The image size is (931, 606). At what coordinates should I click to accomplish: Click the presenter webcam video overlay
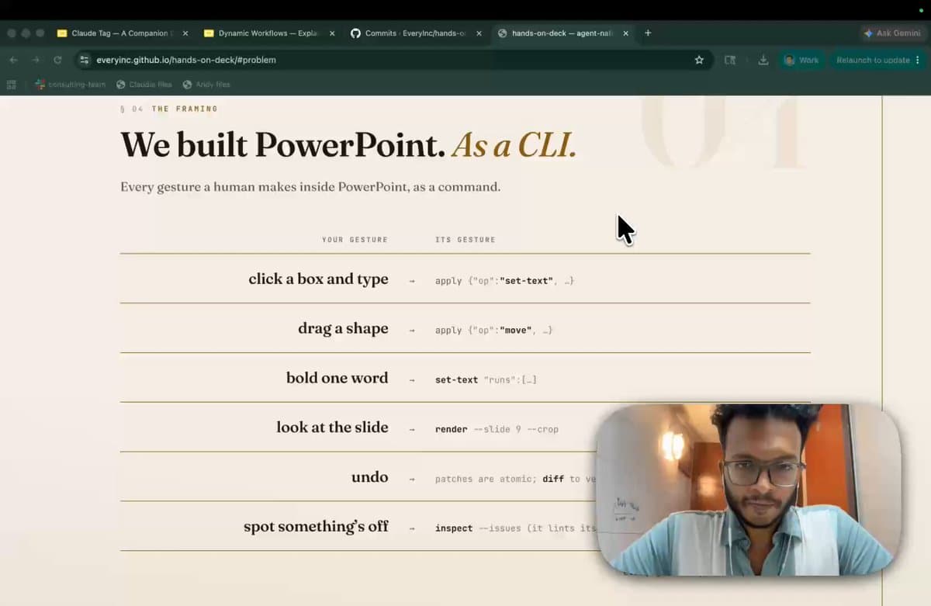coord(748,490)
